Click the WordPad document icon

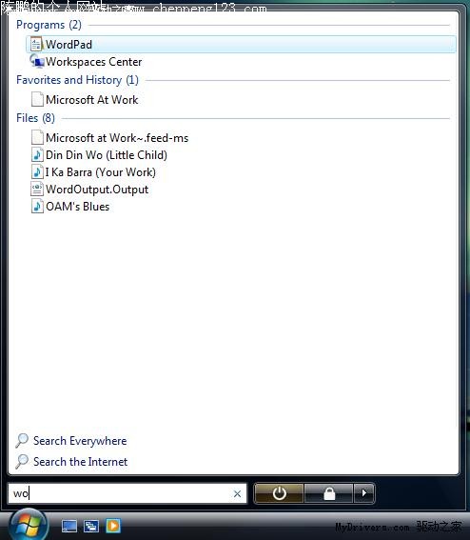36,45
